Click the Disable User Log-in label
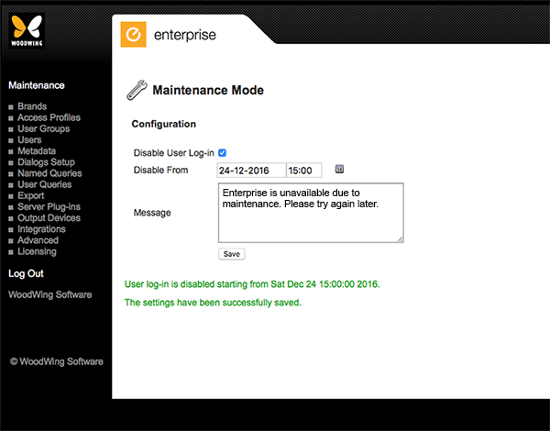This screenshot has width=550, height=431. (173, 153)
